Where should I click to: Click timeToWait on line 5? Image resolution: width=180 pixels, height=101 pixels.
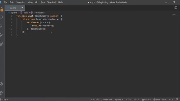click(37, 29)
